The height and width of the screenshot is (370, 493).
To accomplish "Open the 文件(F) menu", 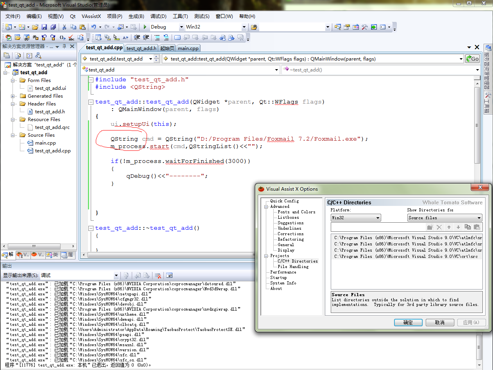I will click(x=13, y=16).
